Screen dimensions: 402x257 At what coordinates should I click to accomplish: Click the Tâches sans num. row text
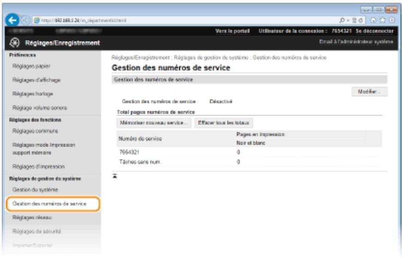[x=140, y=162]
